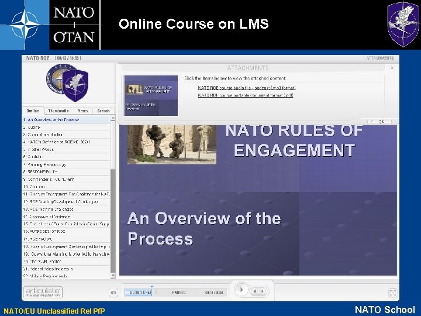Screen dimensions: 421x316
Task: Select outline item 1 An Overview of the Process
Action: [x=66, y=120]
